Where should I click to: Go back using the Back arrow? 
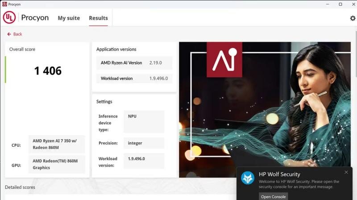pos(14,34)
